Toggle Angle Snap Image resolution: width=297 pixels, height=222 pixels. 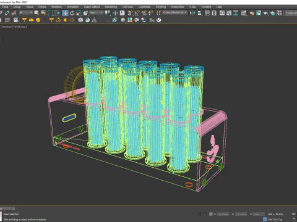pyautogui.click(x=137, y=13)
